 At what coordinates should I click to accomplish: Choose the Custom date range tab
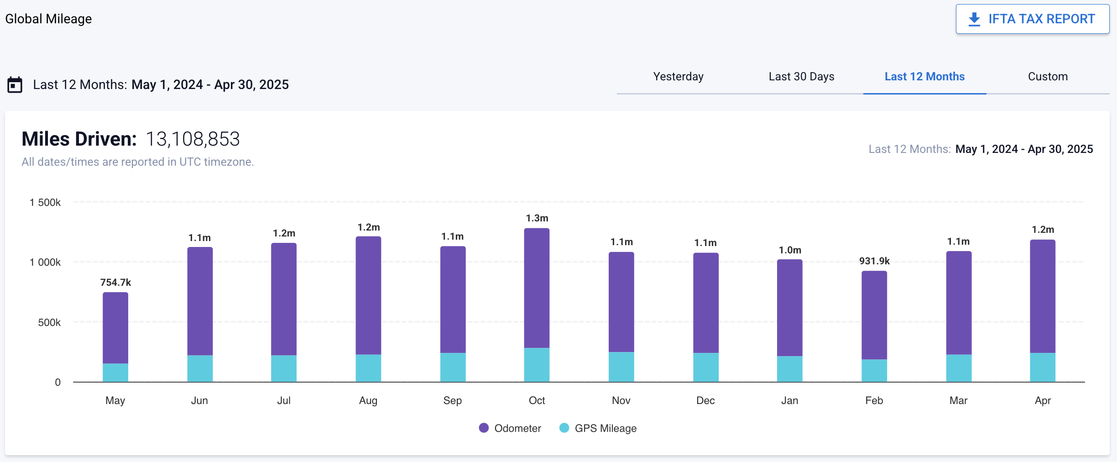[x=1048, y=77]
